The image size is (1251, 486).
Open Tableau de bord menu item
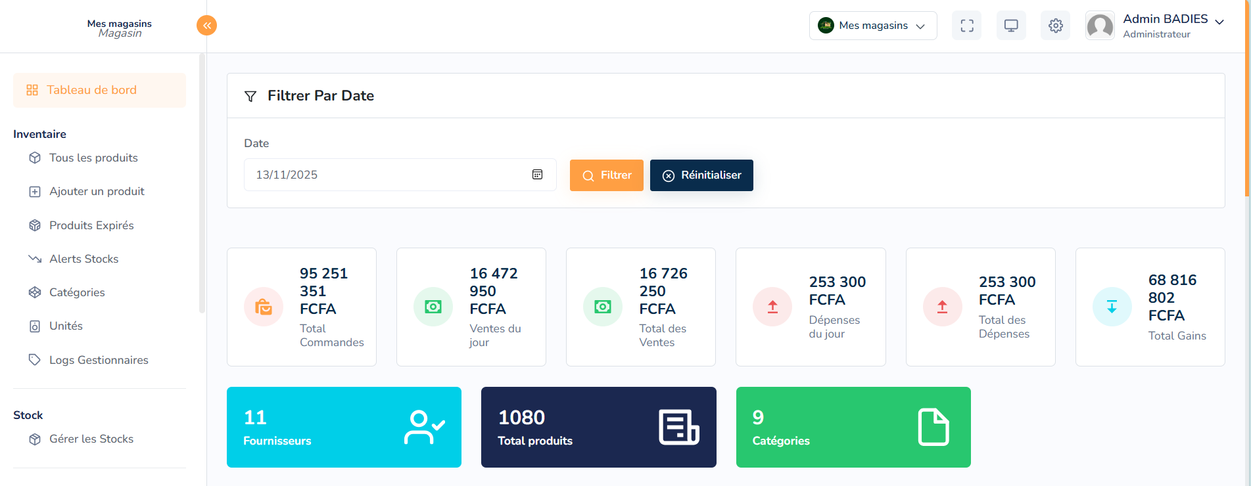(99, 90)
